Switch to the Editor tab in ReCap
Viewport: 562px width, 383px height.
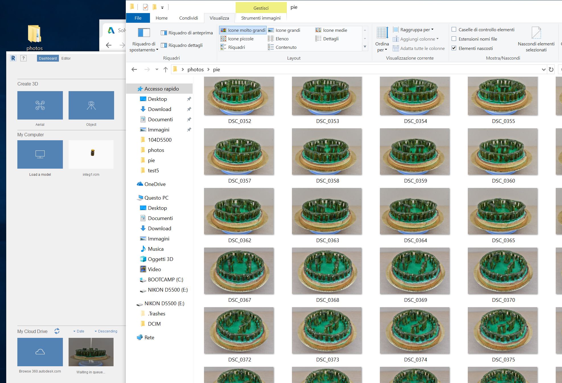pos(66,58)
